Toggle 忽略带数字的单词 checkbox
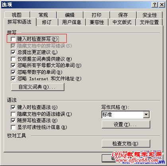The width and height of the screenshot is (167, 166). pyautogui.click(x=13, y=72)
